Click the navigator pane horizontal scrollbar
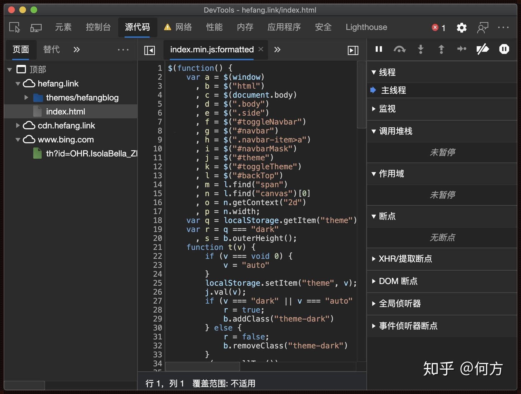This screenshot has height=394, width=521. (x=25, y=385)
